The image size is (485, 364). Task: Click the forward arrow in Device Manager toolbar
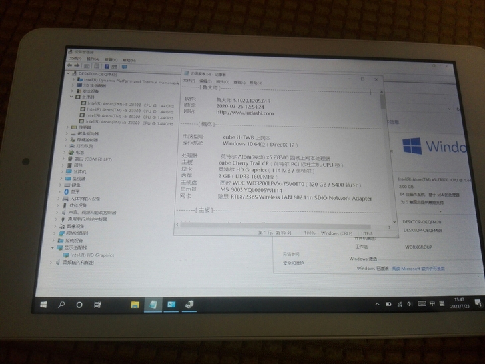tap(77, 65)
